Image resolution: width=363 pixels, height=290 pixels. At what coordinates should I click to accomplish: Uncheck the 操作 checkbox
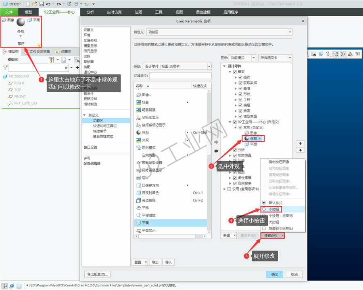(x=240, y=77)
